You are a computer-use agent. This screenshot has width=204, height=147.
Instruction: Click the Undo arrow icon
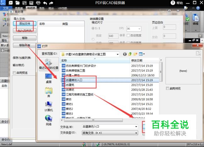coord(45,3)
